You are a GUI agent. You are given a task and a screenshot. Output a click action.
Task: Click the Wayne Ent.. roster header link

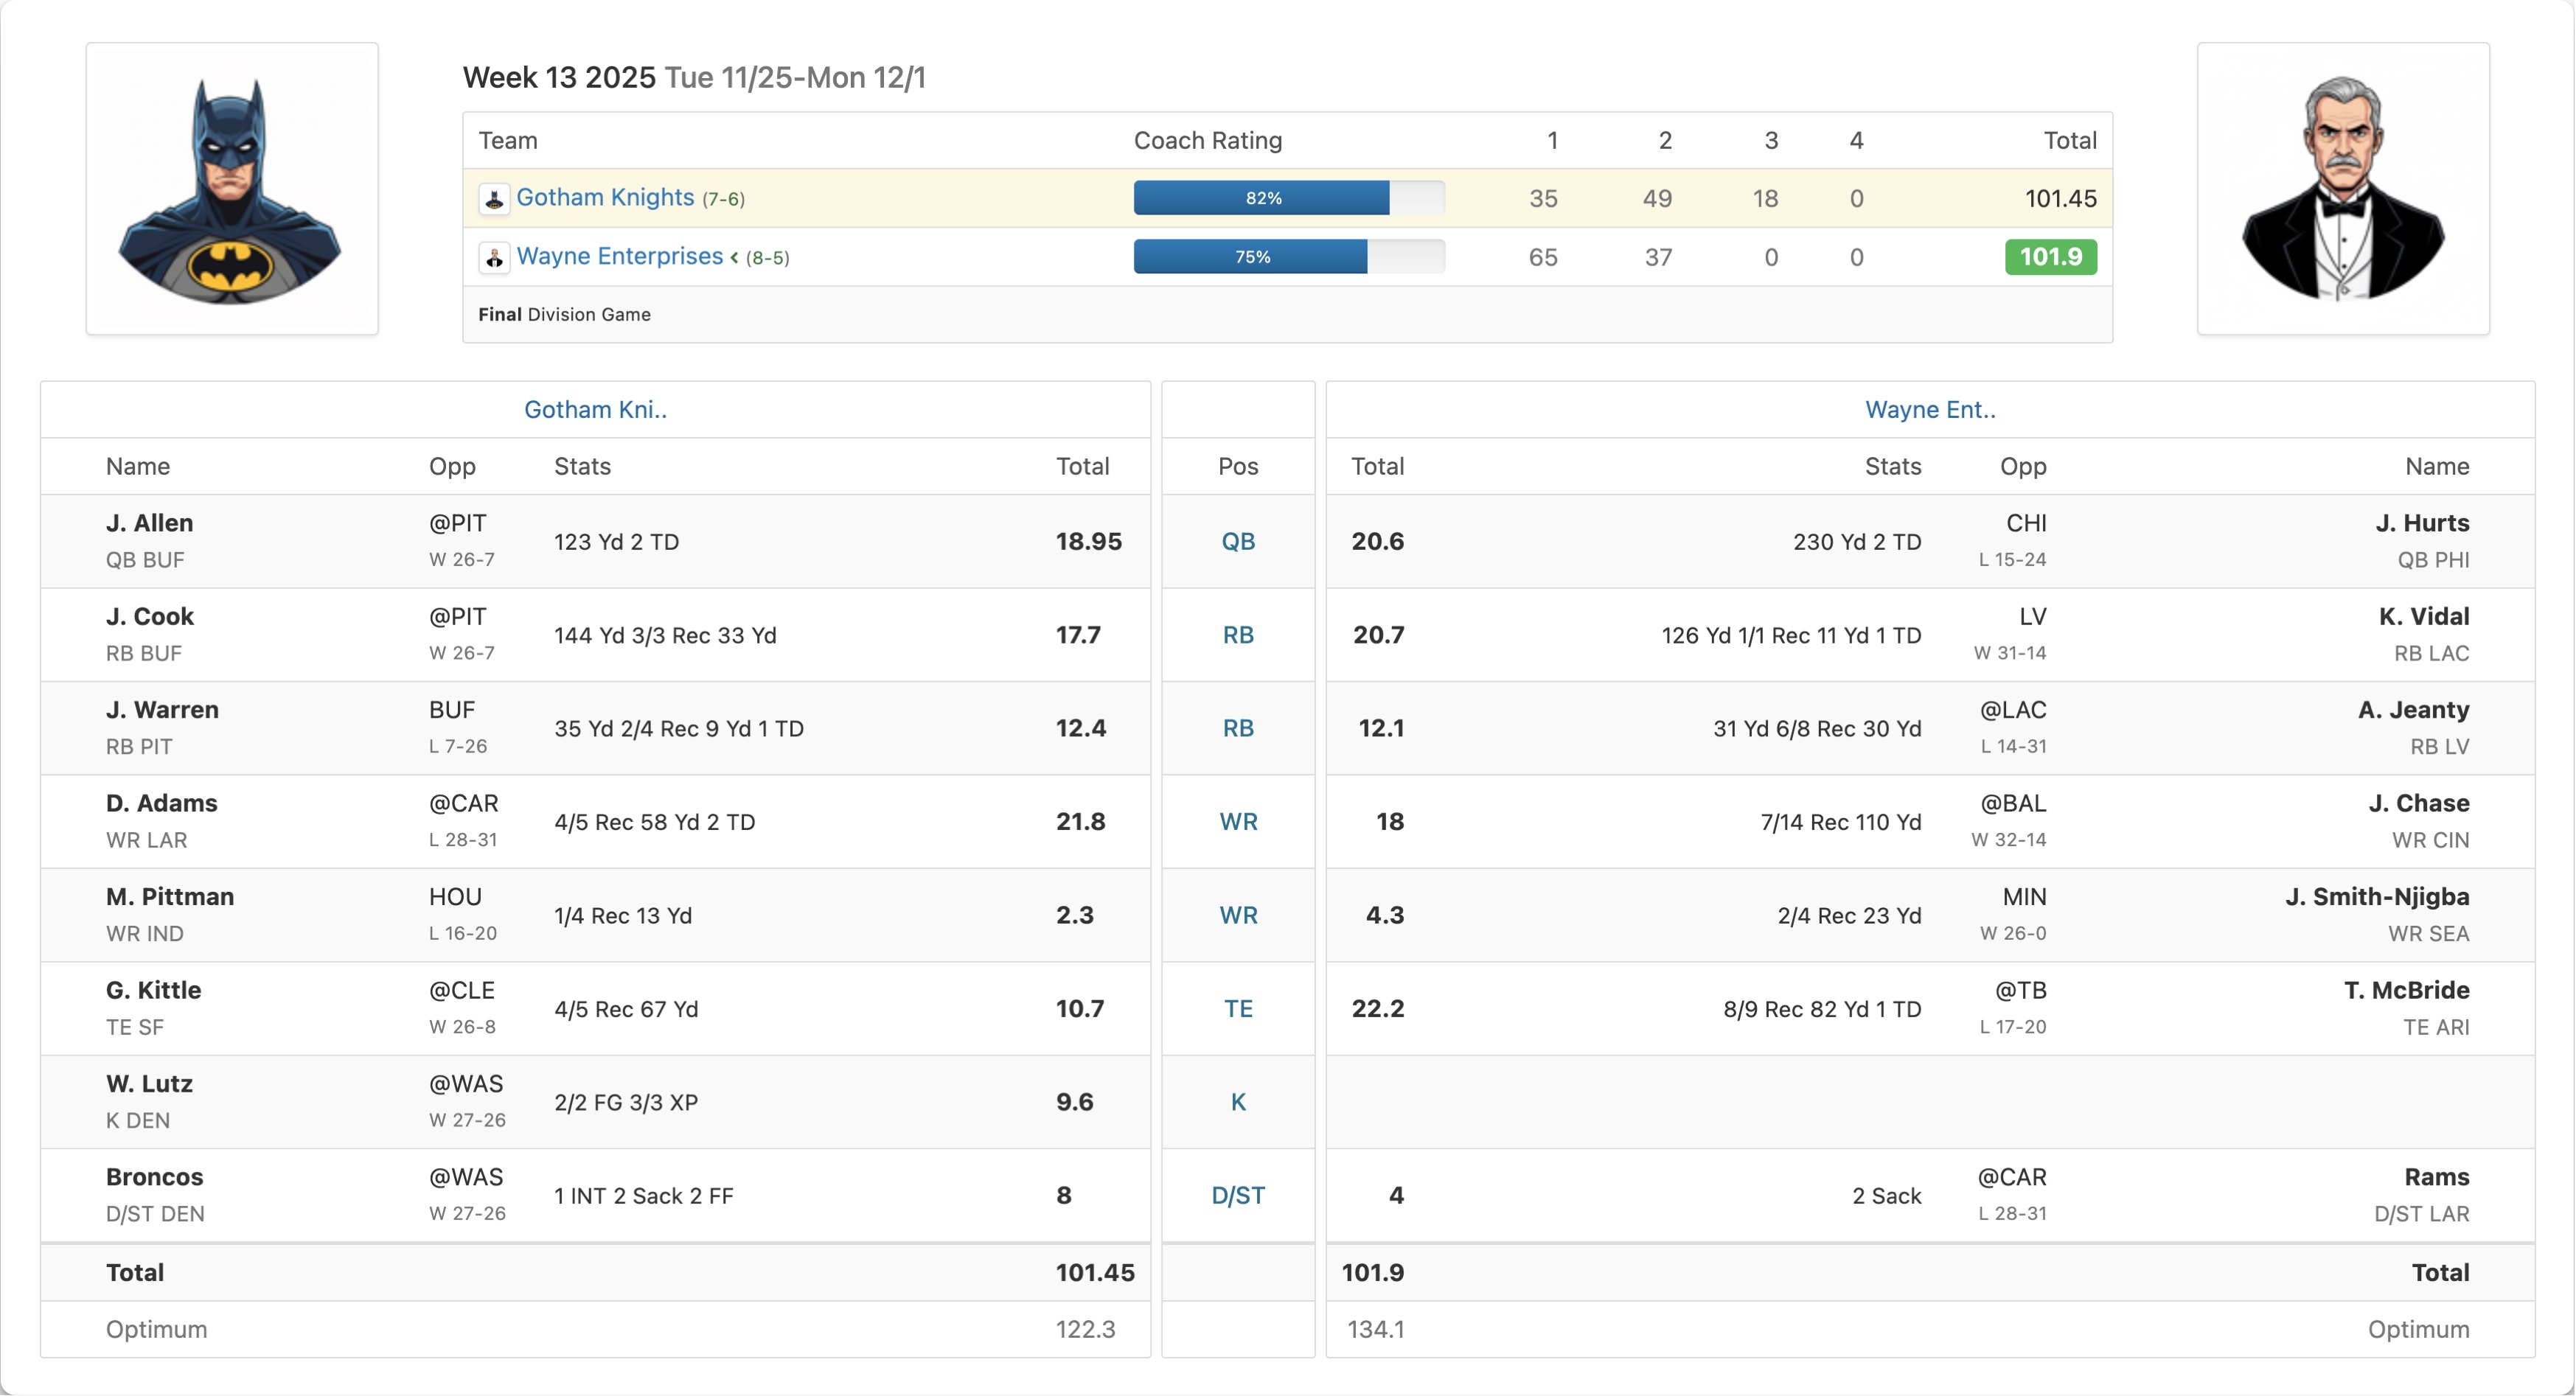pyautogui.click(x=1930, y=409)
